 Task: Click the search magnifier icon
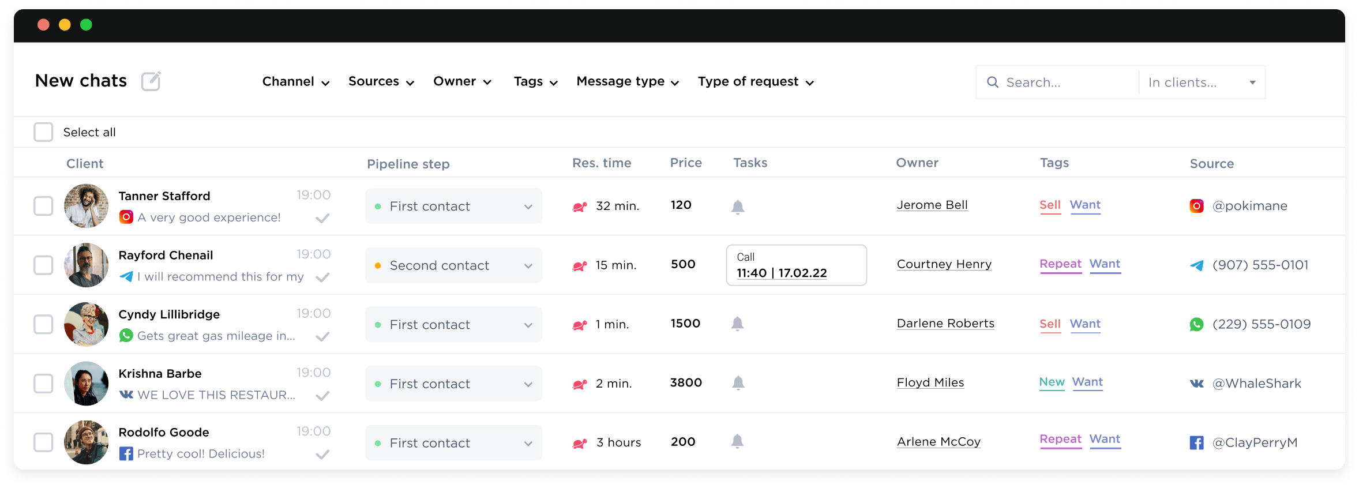coord(993,82)
